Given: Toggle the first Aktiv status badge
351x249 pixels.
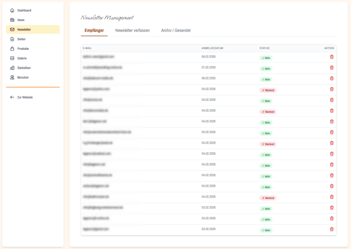Looking at the screenshot, I should (266, 58).
